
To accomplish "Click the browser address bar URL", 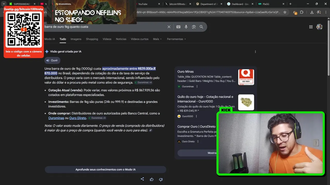I will coord(208,12).
